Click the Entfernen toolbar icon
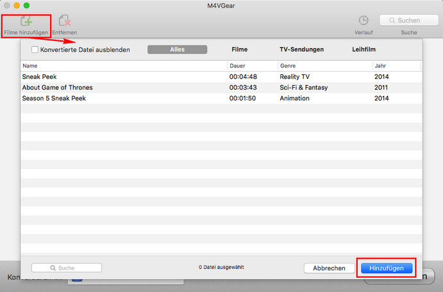Screen dimensions: 443x292 click(64, 20)
